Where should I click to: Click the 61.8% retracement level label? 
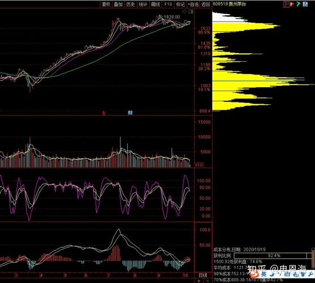click(204, 48)
